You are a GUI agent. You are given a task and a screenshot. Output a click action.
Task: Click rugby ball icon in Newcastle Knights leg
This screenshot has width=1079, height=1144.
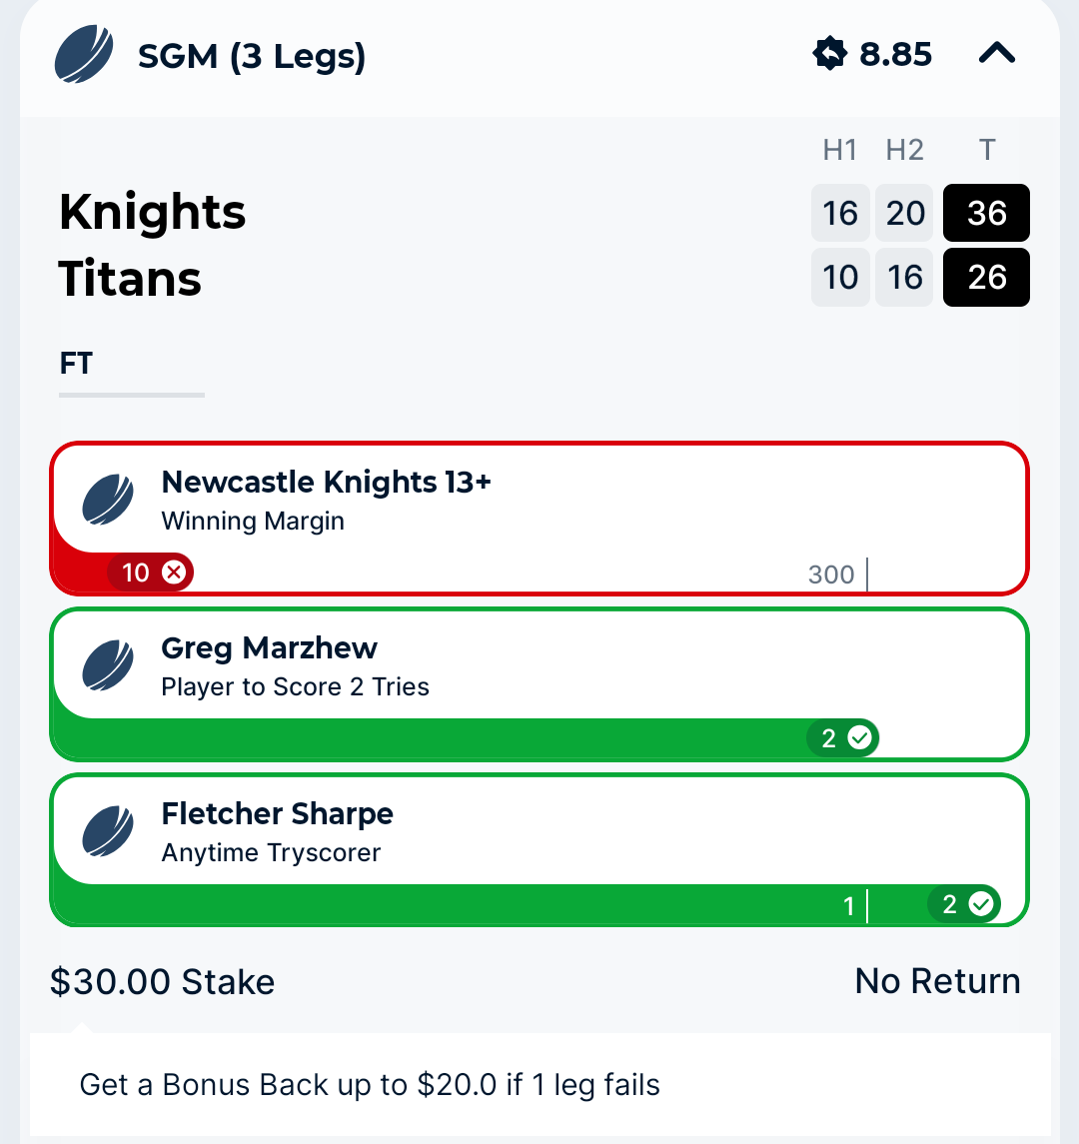(x=108, y=501)
